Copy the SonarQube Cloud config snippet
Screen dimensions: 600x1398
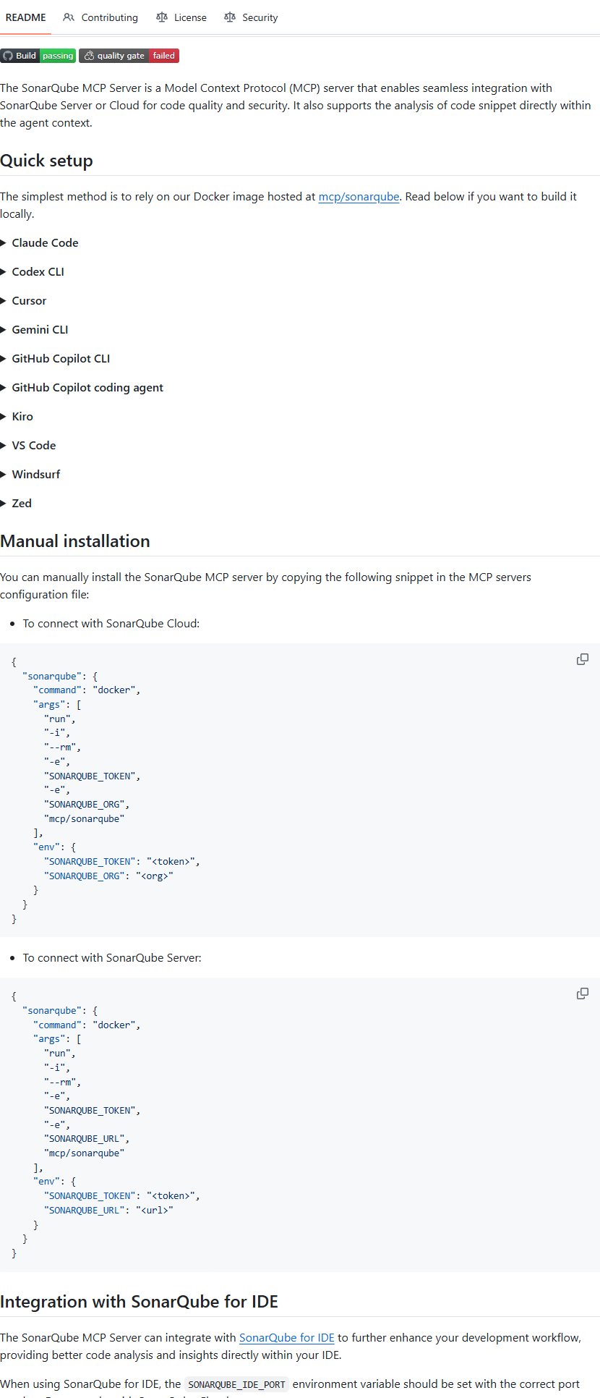click(582, 659)
